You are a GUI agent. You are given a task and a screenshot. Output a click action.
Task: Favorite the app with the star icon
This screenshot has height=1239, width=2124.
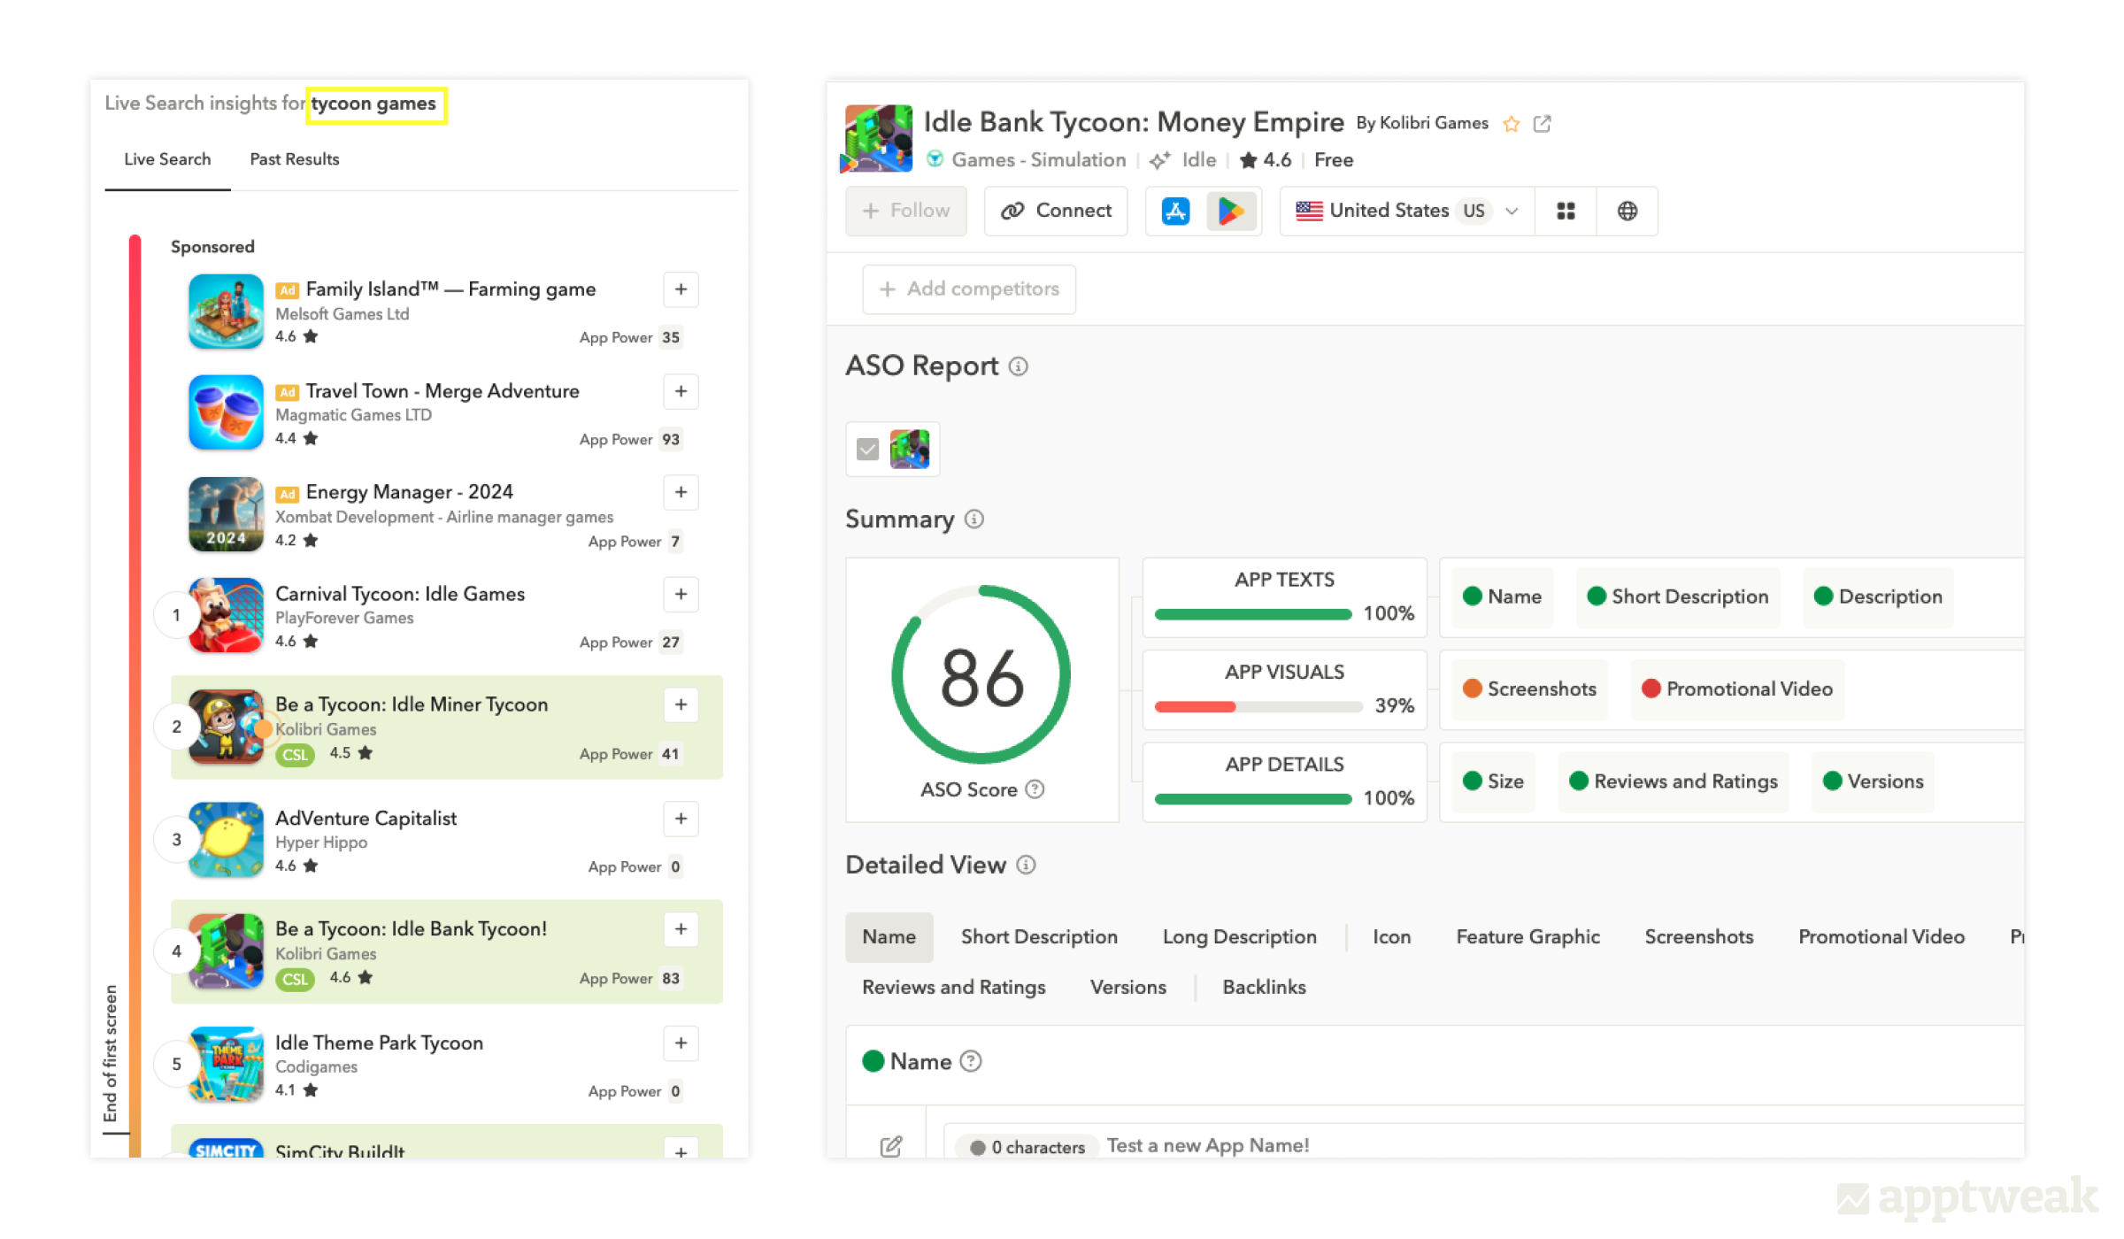pos(1512,124)
